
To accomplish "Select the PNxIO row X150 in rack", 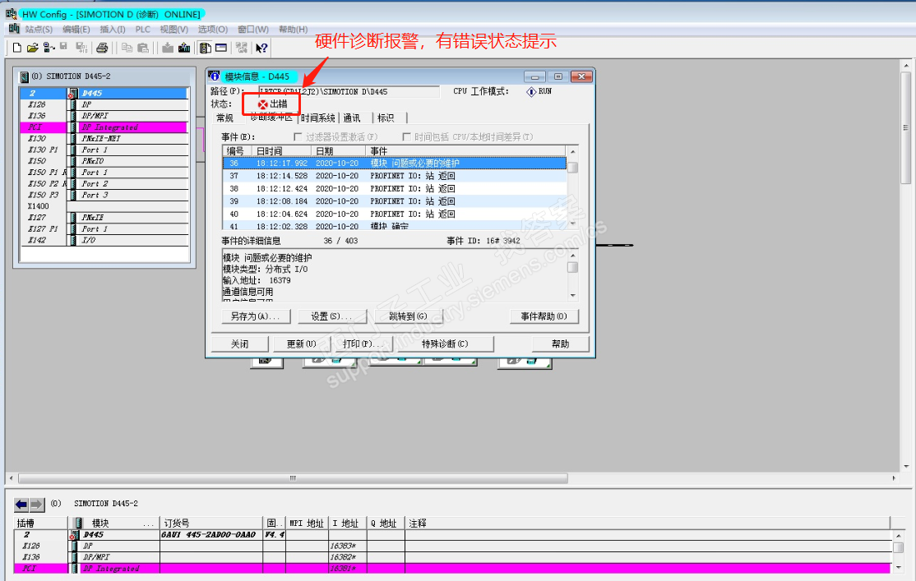I will [x=104, y=161].
